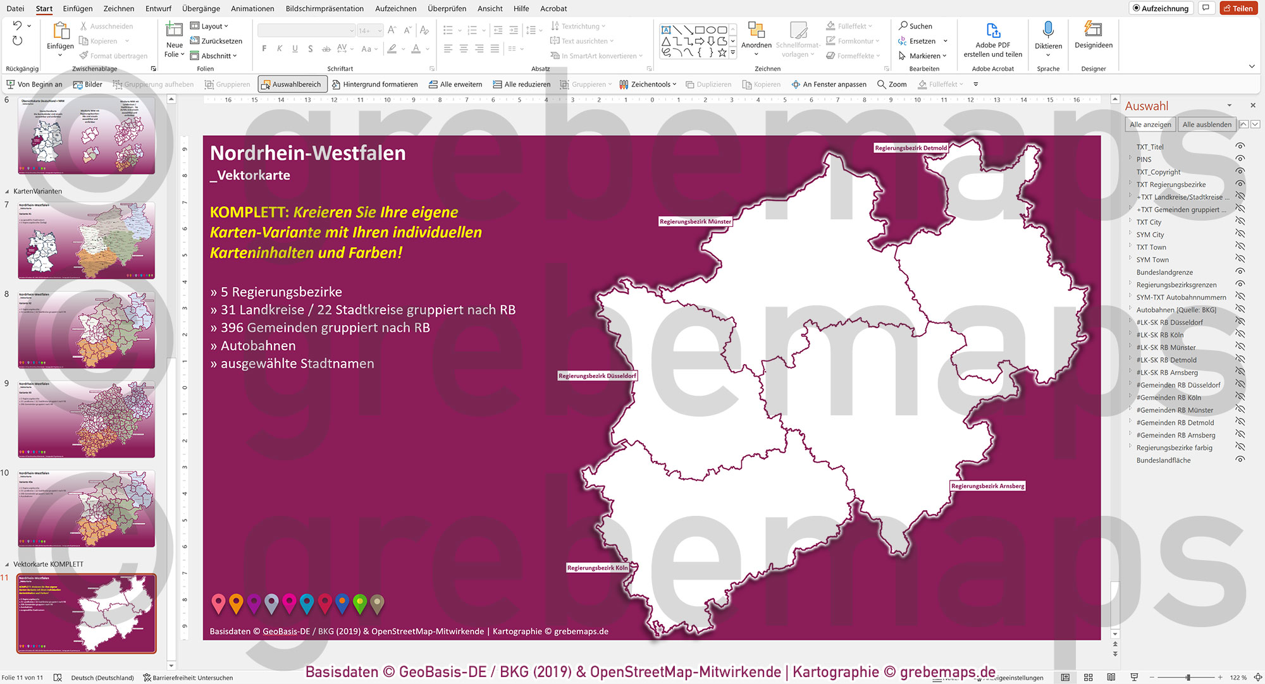The image size is (1265, 684).
Task: Click the Rückgängig undo arrow
Action: [19, 25]
